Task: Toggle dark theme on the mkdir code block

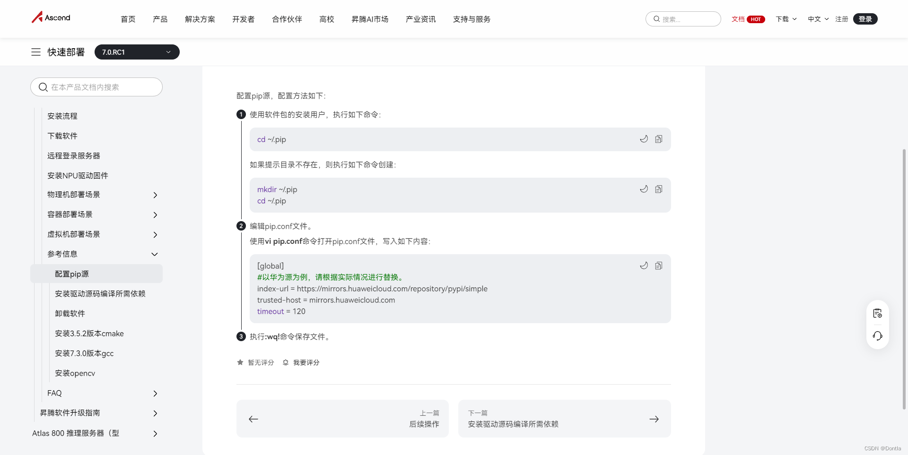Action: click(x=643, y=189)
